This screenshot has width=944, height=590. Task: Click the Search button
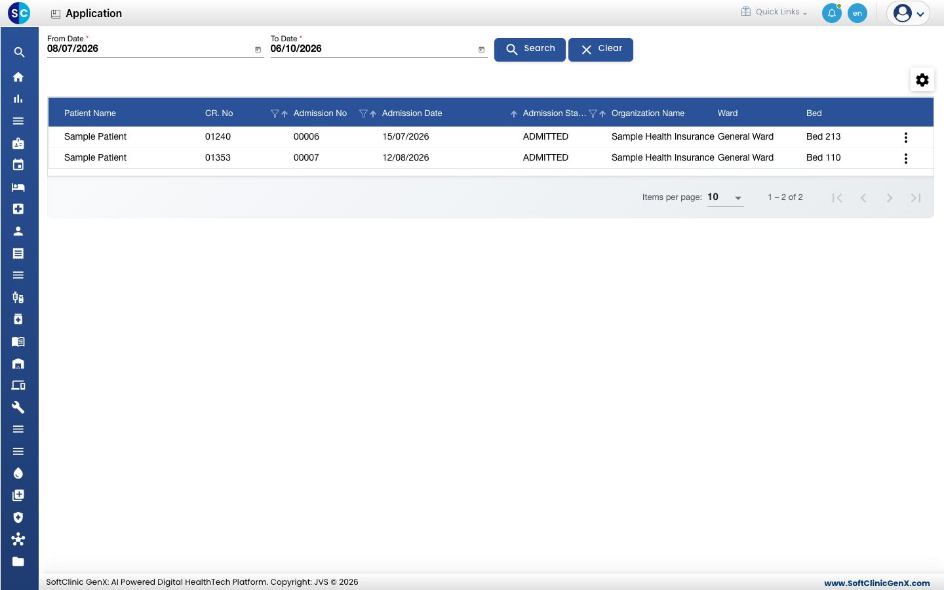530,49
